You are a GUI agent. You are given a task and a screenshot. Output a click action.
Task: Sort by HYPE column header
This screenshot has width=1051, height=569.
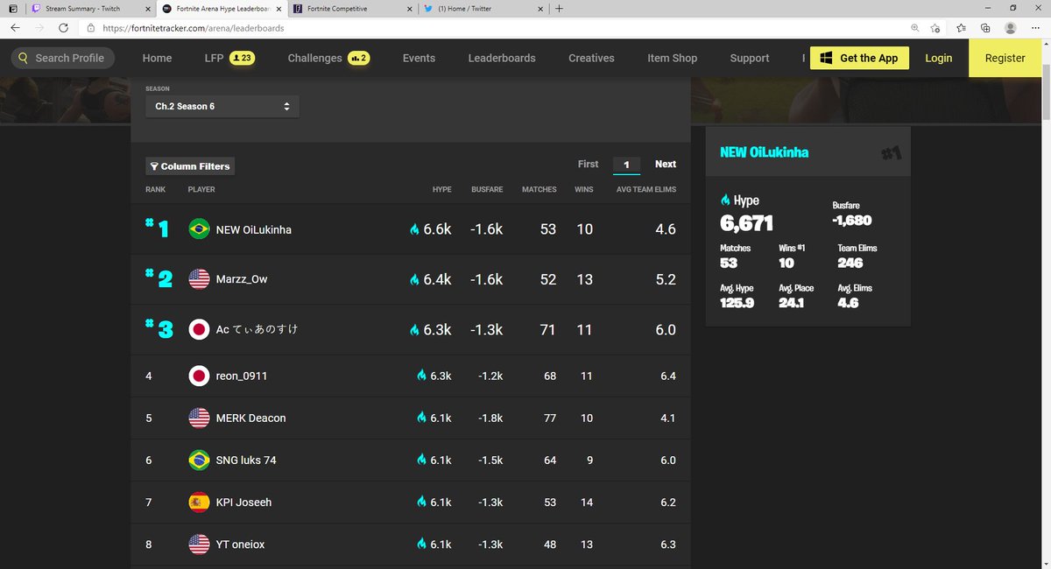(x=442, y=189)
